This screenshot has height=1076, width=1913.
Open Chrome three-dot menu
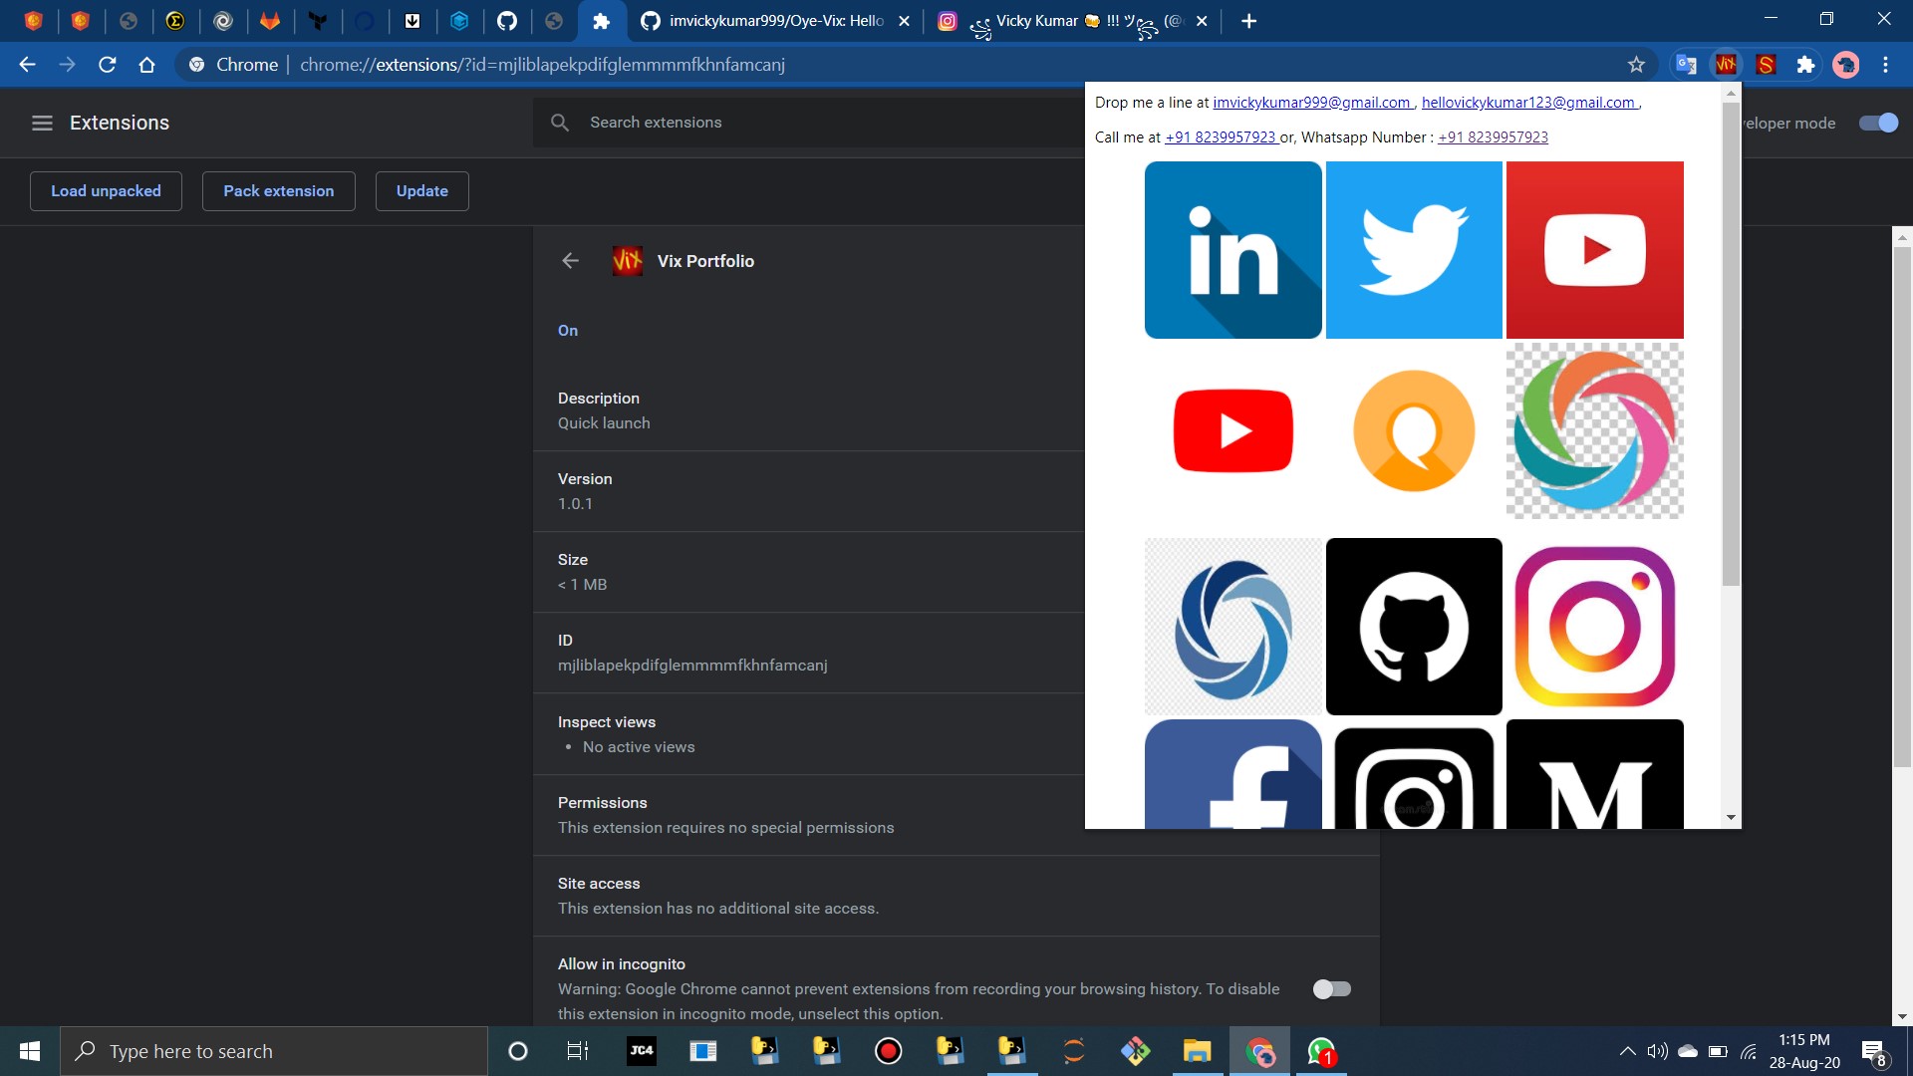tap(1885, 65)
